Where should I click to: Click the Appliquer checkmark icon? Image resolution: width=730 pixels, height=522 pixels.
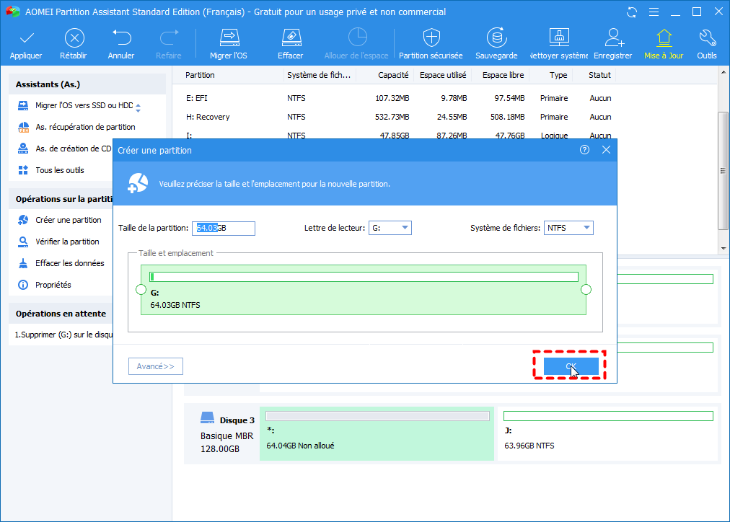26,38
